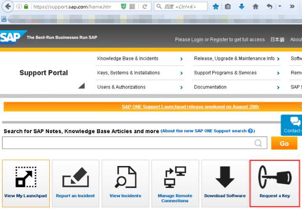Open Support Programs & Services menu
The width and height of the screenshot is (302, 209).
pos(237,73)
